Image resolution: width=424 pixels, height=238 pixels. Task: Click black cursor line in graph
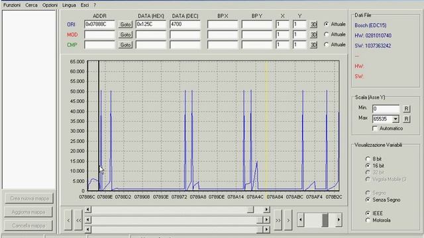point(99,126)
